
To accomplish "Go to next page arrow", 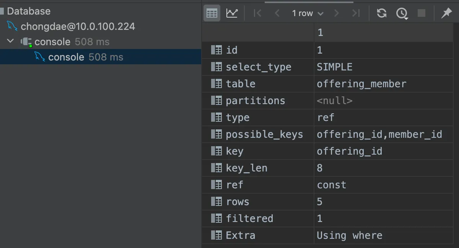I will coord(337,13).
